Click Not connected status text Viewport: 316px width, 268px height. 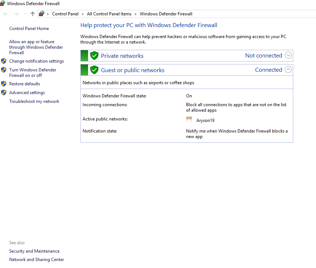click(264, 56)
